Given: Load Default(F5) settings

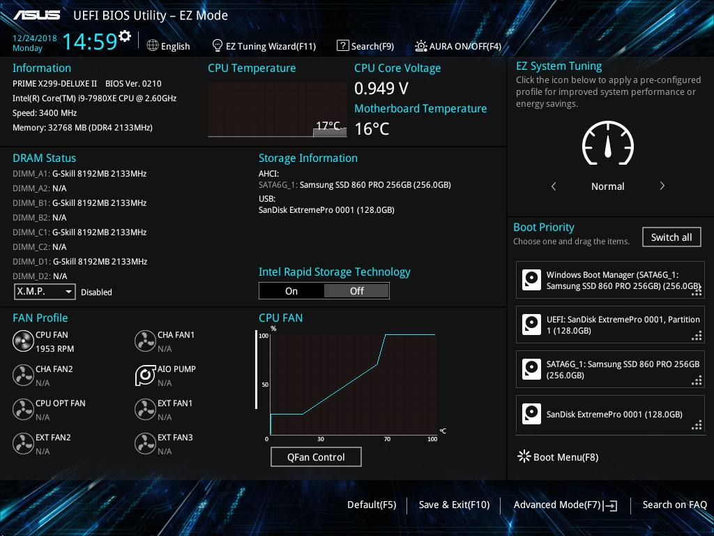Looking at the screenshot, I should [372, 505].
